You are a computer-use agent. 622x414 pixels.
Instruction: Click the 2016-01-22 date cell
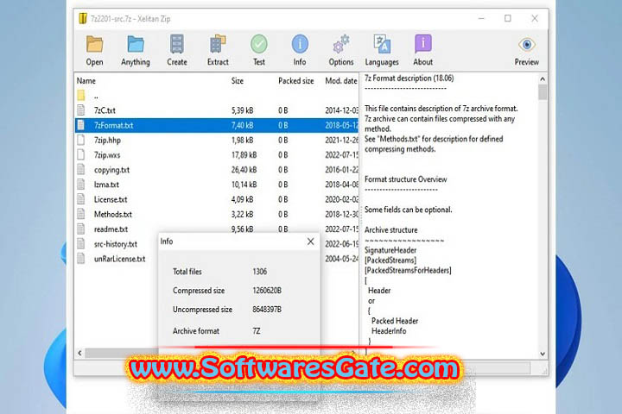[x=341, y=170]
